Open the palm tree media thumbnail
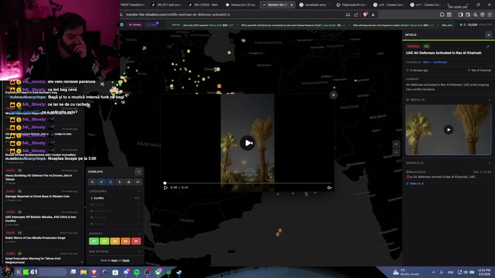The width and height of the screenshot is (495, 278). [449, 130]
